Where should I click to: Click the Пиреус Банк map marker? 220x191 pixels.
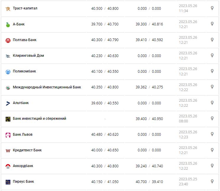(x=212, y=181)
